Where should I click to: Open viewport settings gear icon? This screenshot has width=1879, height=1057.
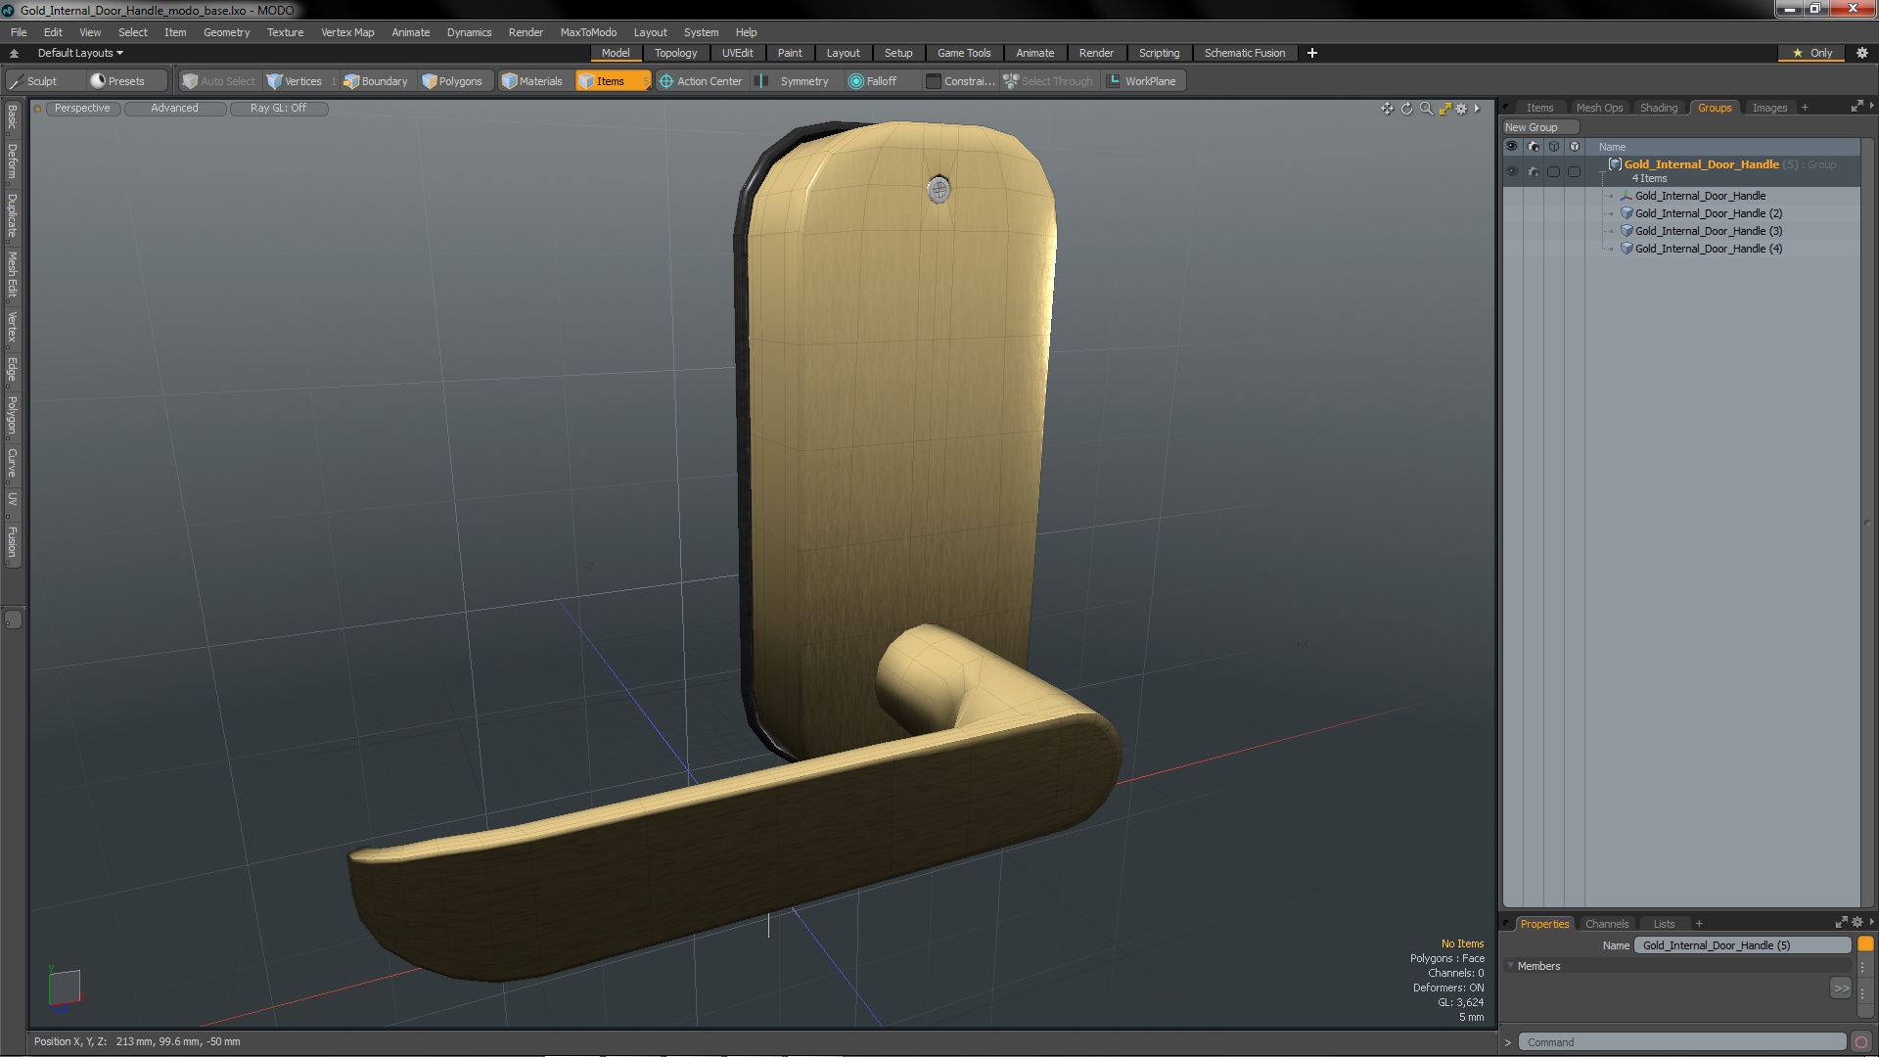pyautogui.click(x=1462, y=109)
